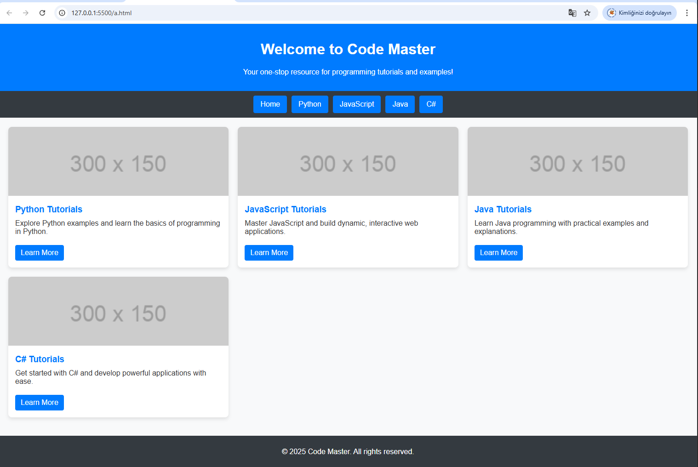Open the Google Translate icon
Image resolution: width=698 pixels, height=467 pixels.
coord(572,13)
